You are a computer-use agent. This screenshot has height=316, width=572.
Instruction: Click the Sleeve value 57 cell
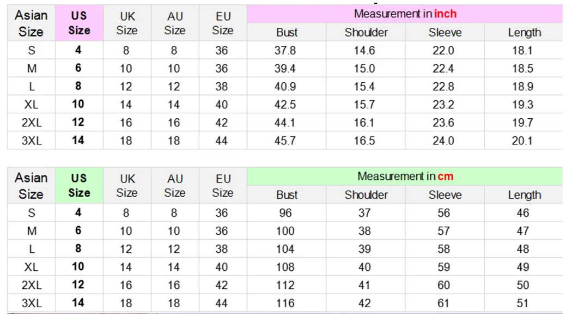click(443, 231)
